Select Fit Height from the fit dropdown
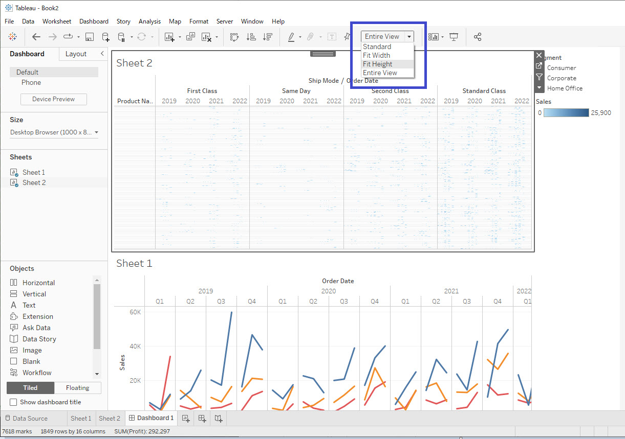The width and height of the screenshot is (625, 439). pos(377,64)
